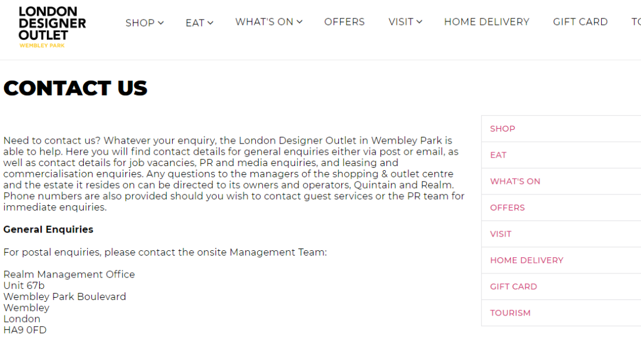Viewport: 641px width, 338px height.
Task: Select the EAT item in top navigation
Action: 195,23
